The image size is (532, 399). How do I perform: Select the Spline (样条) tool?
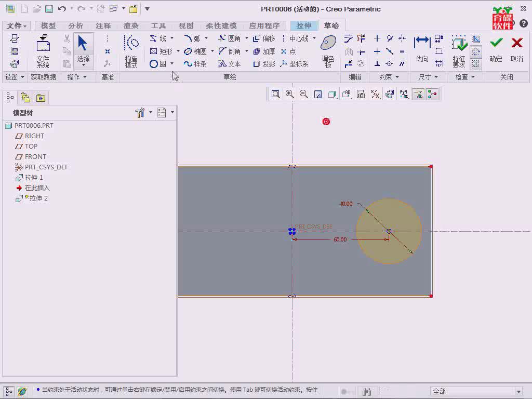click(195, 64)
